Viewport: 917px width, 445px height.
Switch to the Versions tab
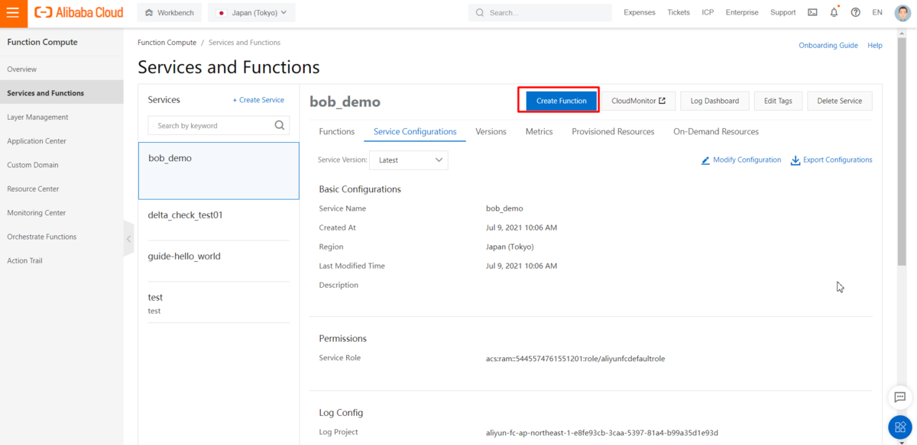(x=491, y=131)
